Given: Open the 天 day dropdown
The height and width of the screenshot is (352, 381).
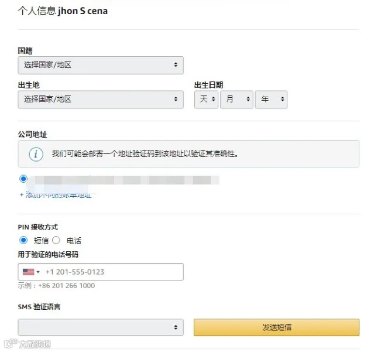Looking at the screenshot, I should point(206,100).
